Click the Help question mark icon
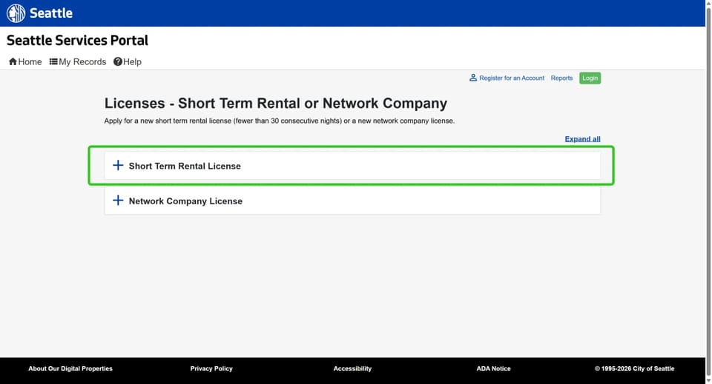 [118, 61]
